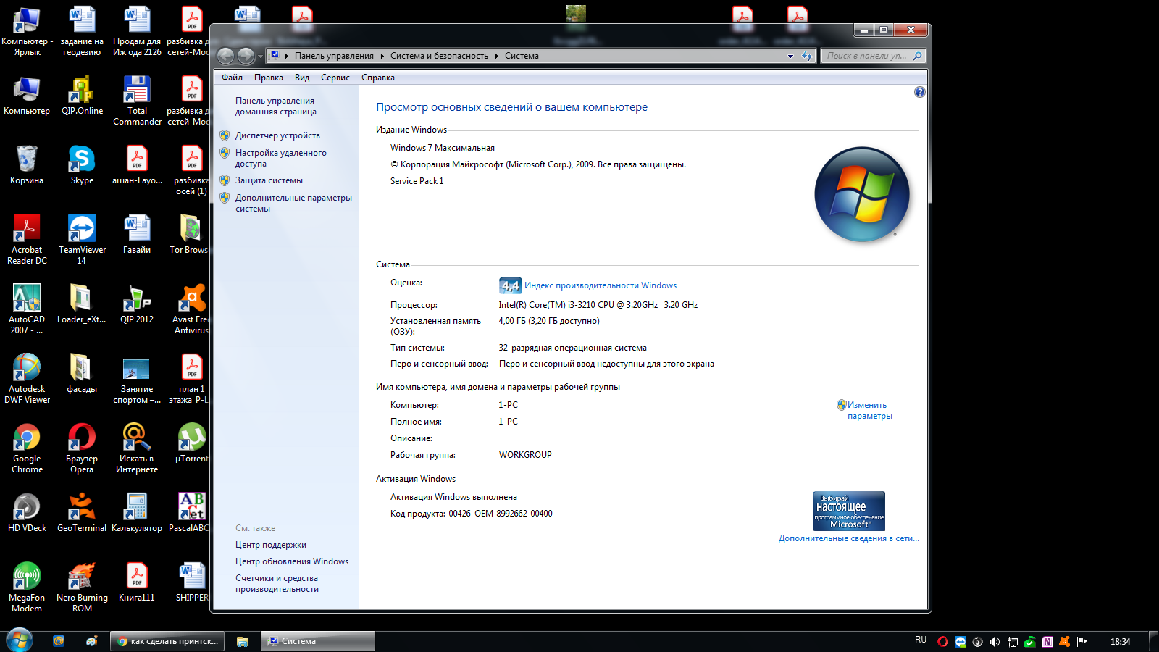This screenshot has height=652, width=1159.
Task: Expand recent pages dropdown next to Forward
Action: point(261,57)
